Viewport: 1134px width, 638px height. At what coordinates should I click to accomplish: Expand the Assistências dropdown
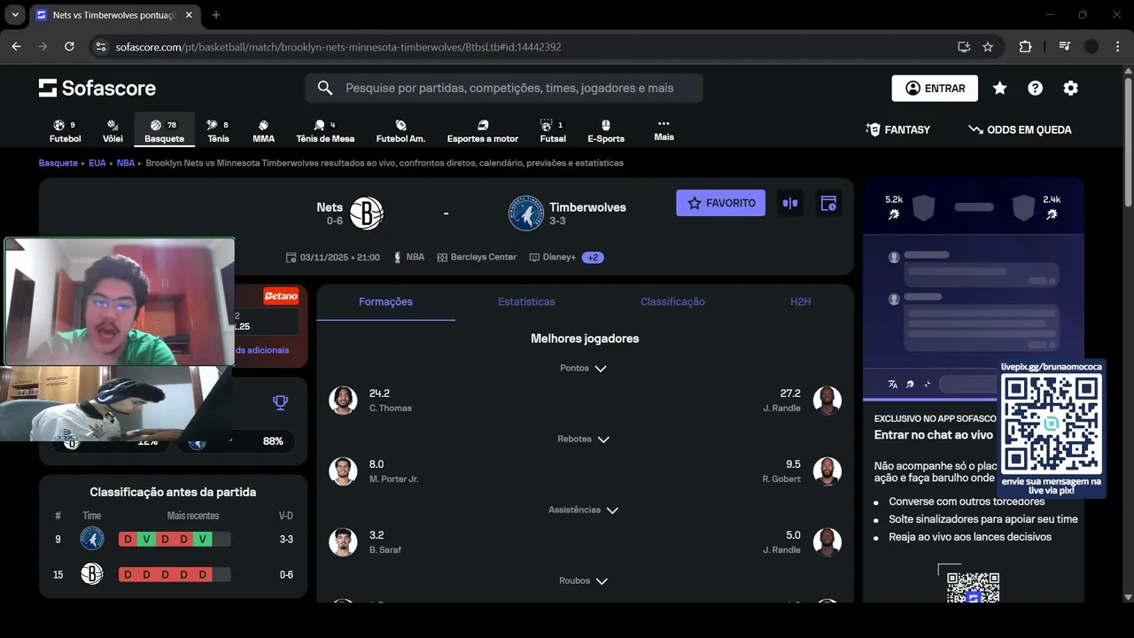[584, 510]
